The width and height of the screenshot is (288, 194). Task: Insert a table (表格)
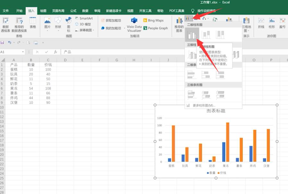tap(33, 23)
